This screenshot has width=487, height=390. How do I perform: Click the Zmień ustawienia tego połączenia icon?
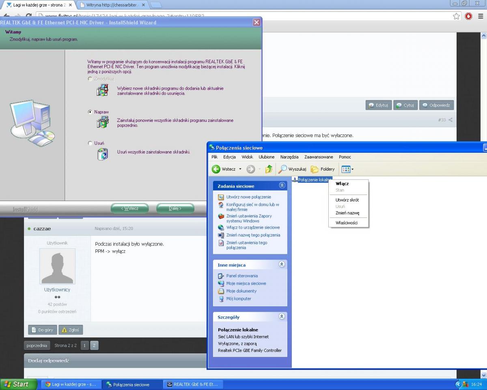click(221, 243)
